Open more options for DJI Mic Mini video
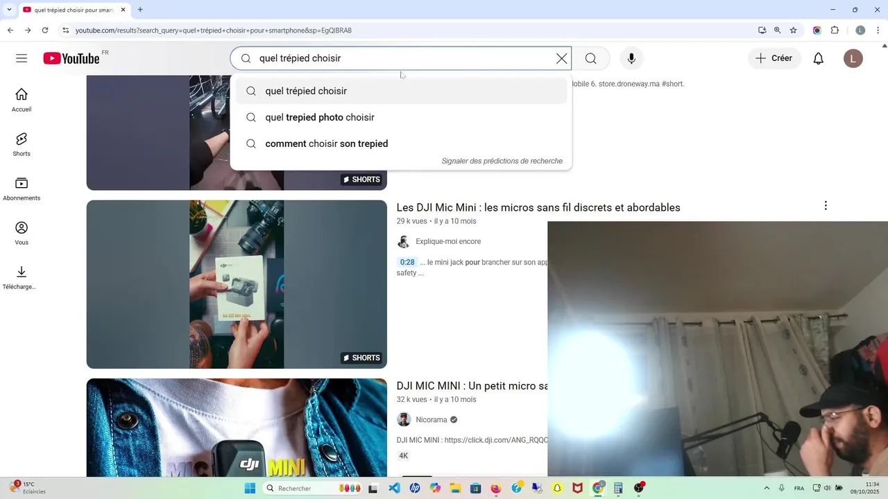Screen dimensions: 888x499 coord(826,206)
